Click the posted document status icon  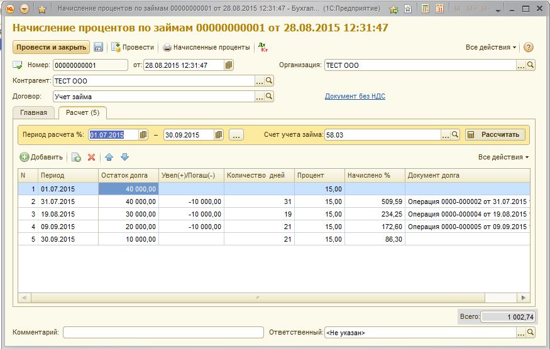click(x=18, y=65)
